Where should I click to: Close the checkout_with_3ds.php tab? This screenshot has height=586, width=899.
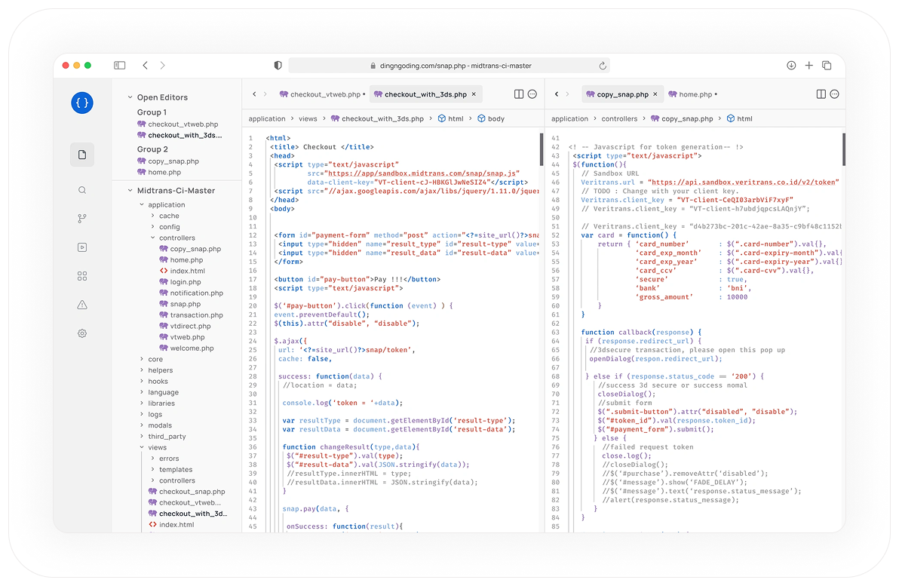(474, 94)
